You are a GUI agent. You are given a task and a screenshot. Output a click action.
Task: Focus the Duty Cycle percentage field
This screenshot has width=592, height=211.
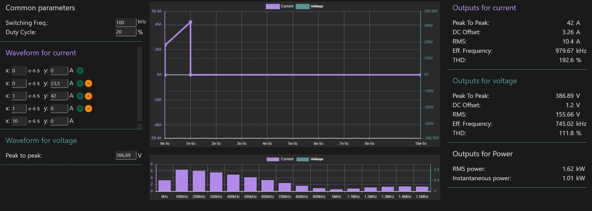tap(125, 32)
